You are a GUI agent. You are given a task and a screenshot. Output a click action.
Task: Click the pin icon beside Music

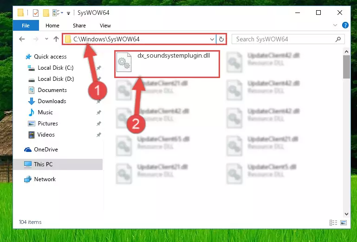coord(98,112)
